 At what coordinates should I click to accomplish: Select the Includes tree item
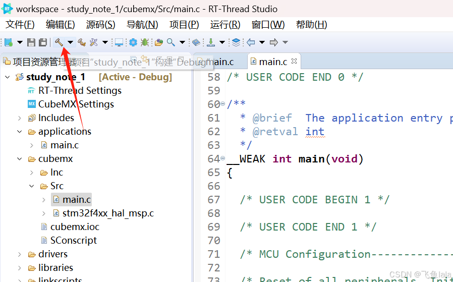[x=56, y=118]
